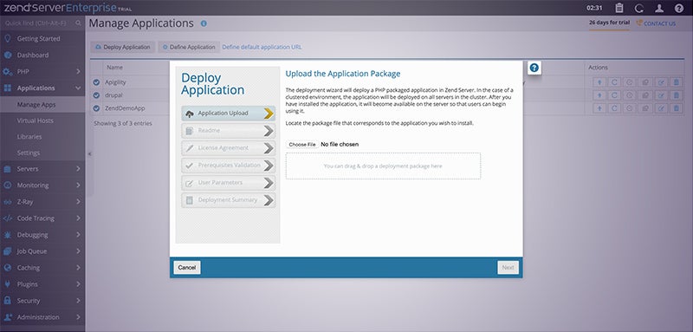Click the restart circular-arrow icon in top bar

639,8
